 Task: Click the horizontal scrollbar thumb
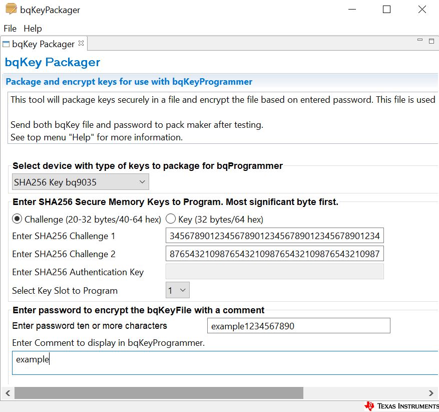(x=159, y=393)
